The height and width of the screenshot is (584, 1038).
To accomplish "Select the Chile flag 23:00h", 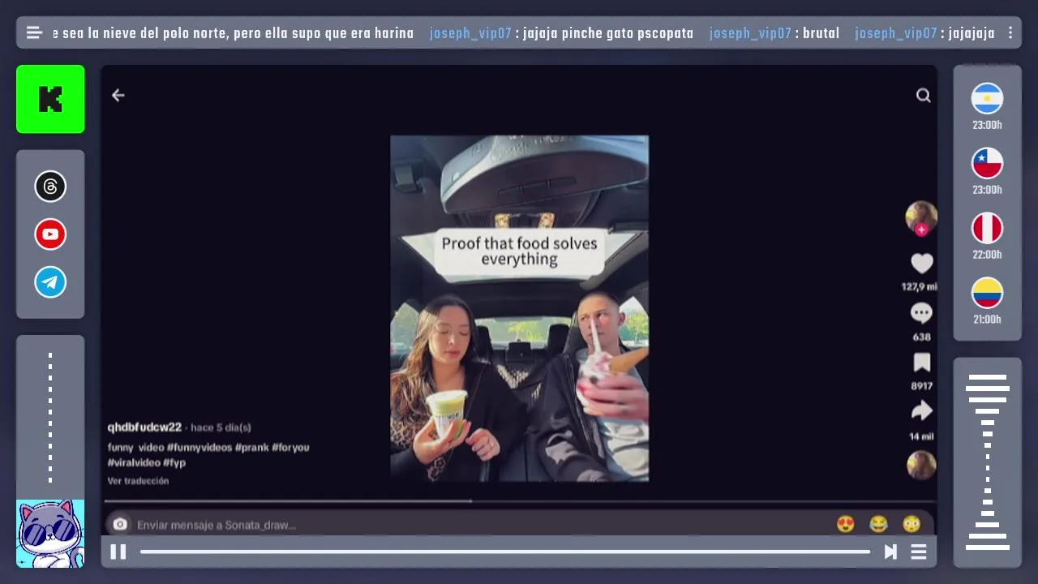I will coord(987,164).
